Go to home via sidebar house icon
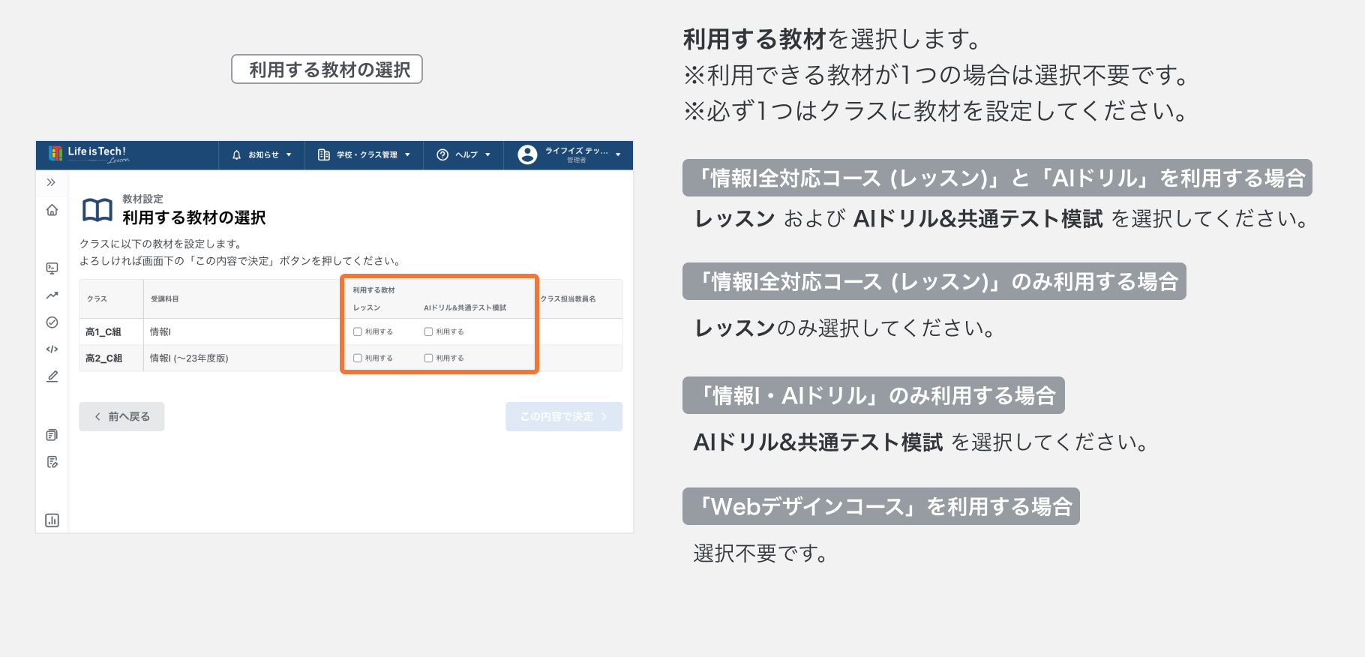Image resolution: width=1365 pixels, height=657 pixels. tap(52, 210)
